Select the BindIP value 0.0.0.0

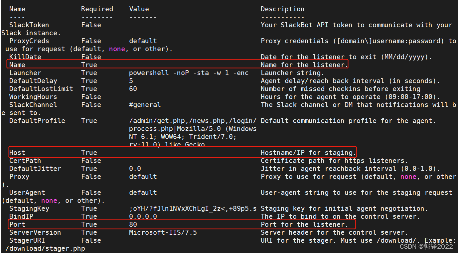click(x=143, y=216)
